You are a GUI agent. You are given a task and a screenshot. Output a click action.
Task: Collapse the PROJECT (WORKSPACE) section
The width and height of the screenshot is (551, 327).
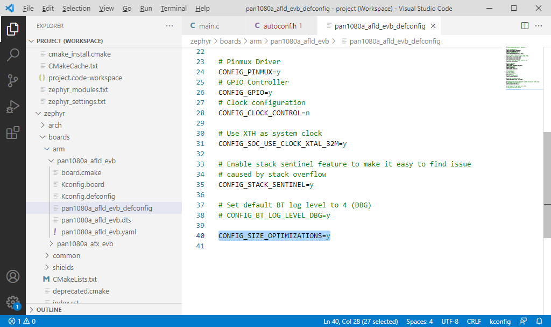(104, 41)
